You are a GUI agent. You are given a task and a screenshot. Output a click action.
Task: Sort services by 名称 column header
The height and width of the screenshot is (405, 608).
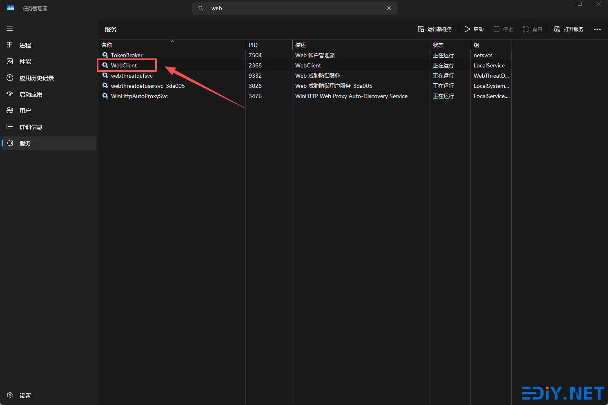click(x=107, y=45)
